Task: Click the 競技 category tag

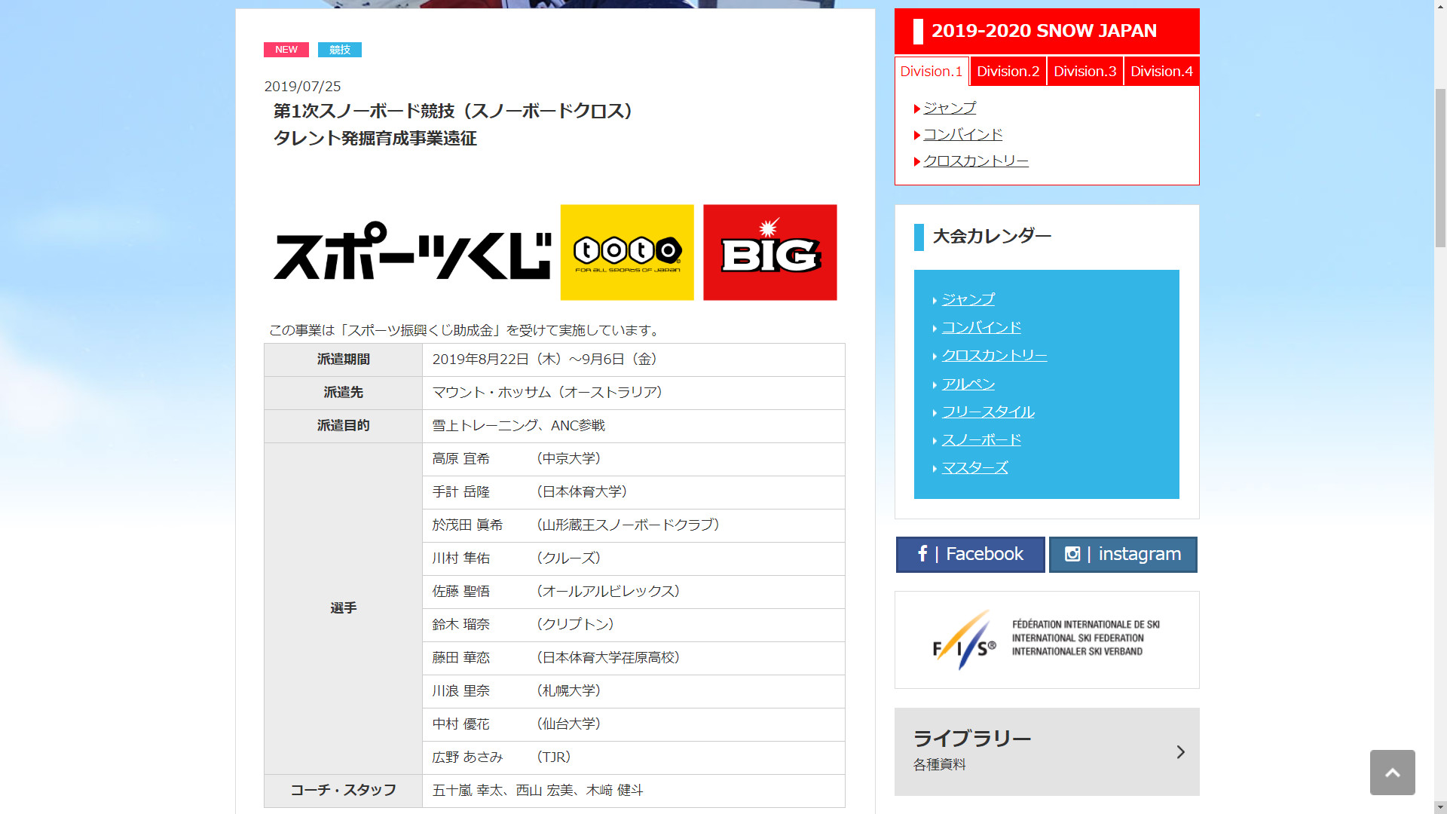Action: pyautogui.click(x=339, y=50)
